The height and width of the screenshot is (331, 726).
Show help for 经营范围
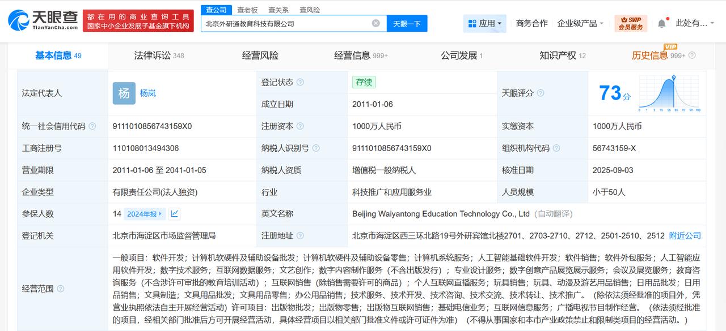click(x=61, y=289)
